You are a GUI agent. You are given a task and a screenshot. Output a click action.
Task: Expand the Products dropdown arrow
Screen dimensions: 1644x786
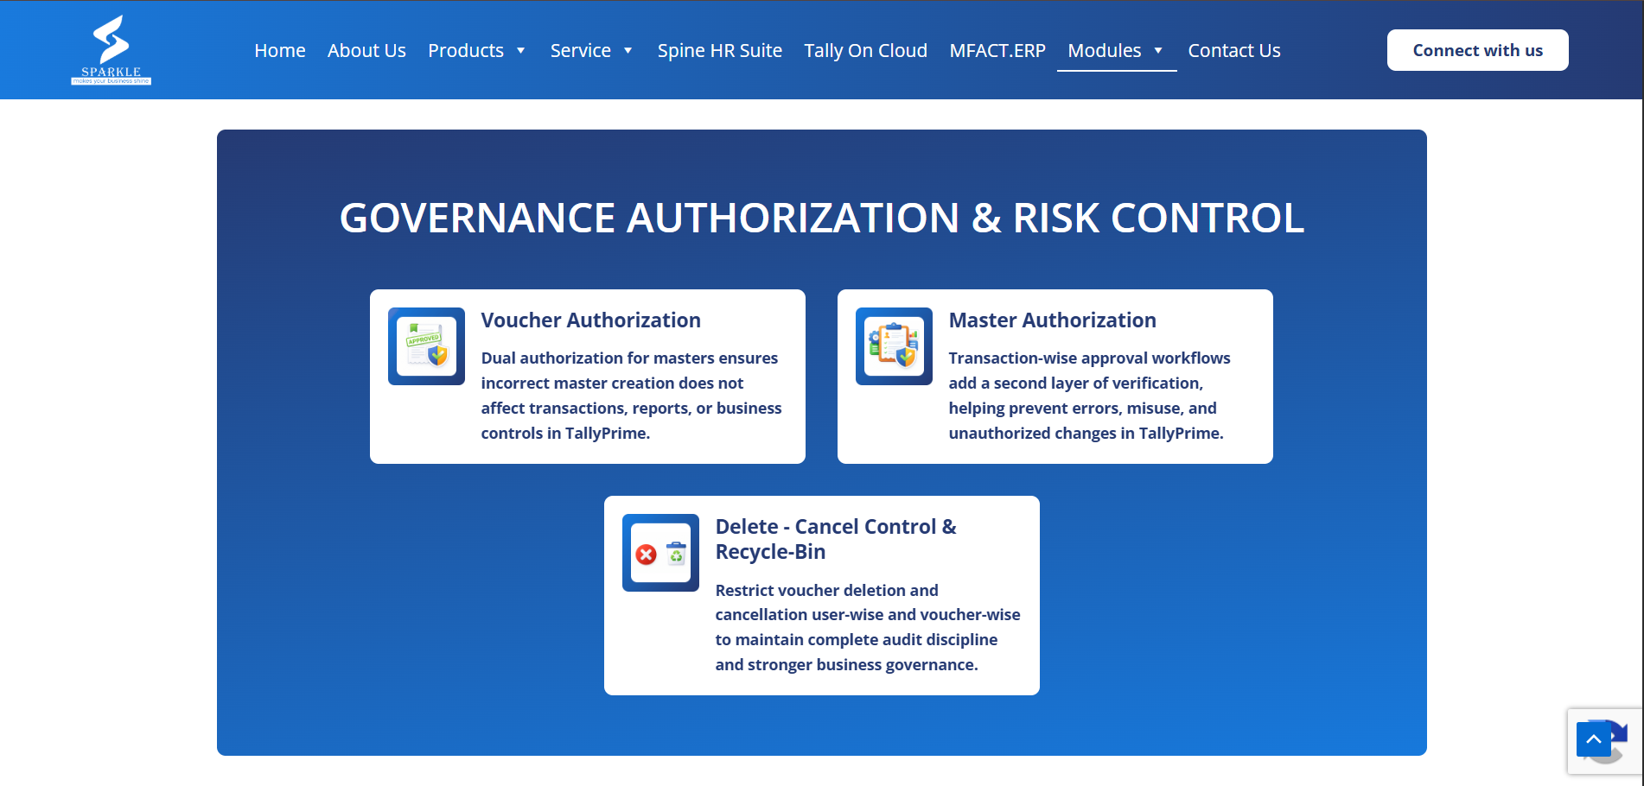pyautogui.click(x=521, y=51)
